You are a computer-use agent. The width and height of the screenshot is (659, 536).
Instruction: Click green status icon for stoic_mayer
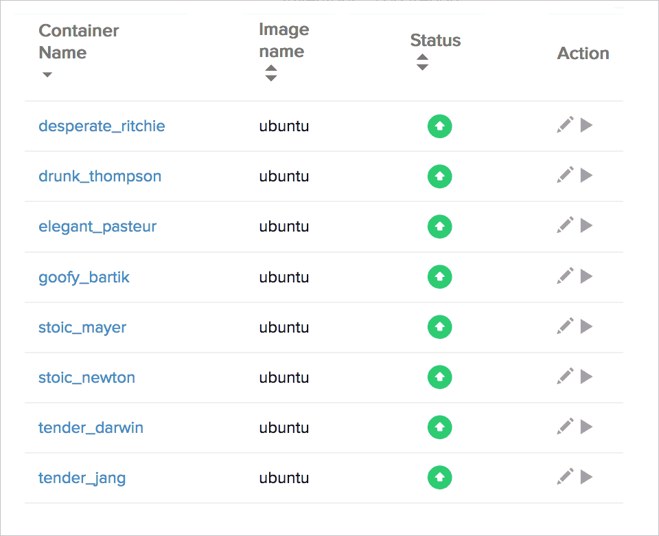(x=439, y=327)
